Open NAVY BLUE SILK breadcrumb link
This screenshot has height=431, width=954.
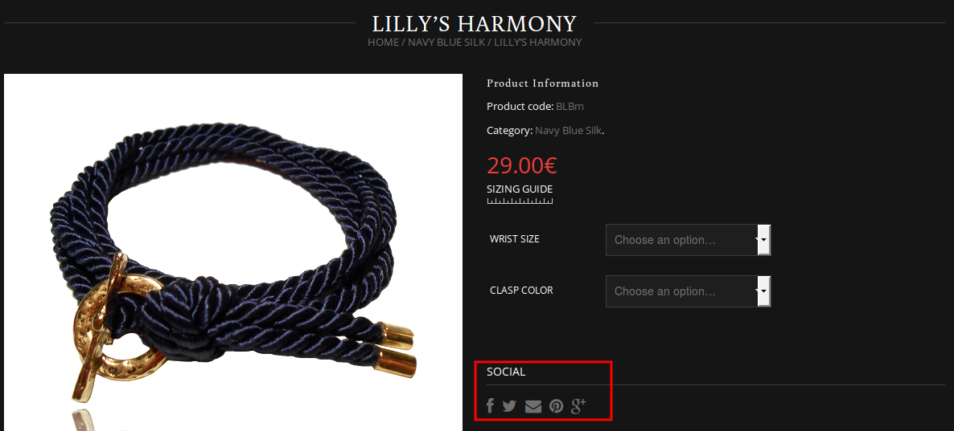point(446,43)
